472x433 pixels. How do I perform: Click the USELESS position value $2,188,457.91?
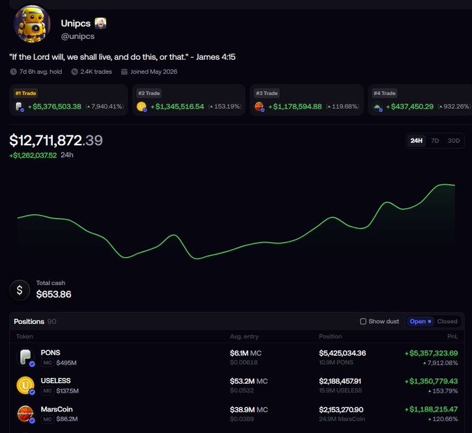click(x=340, y=381)
